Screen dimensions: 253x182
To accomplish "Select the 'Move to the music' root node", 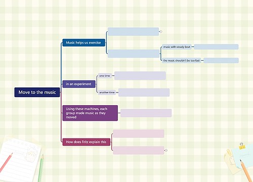I will (x=37, y=92).
